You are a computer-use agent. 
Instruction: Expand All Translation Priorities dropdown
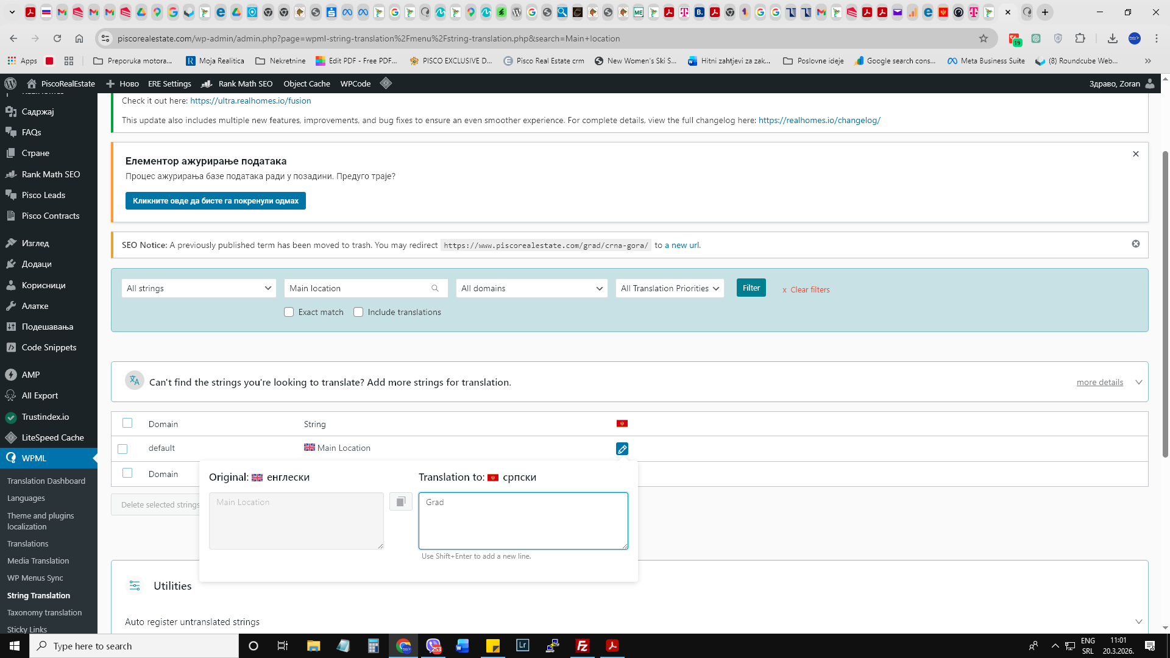670,288
